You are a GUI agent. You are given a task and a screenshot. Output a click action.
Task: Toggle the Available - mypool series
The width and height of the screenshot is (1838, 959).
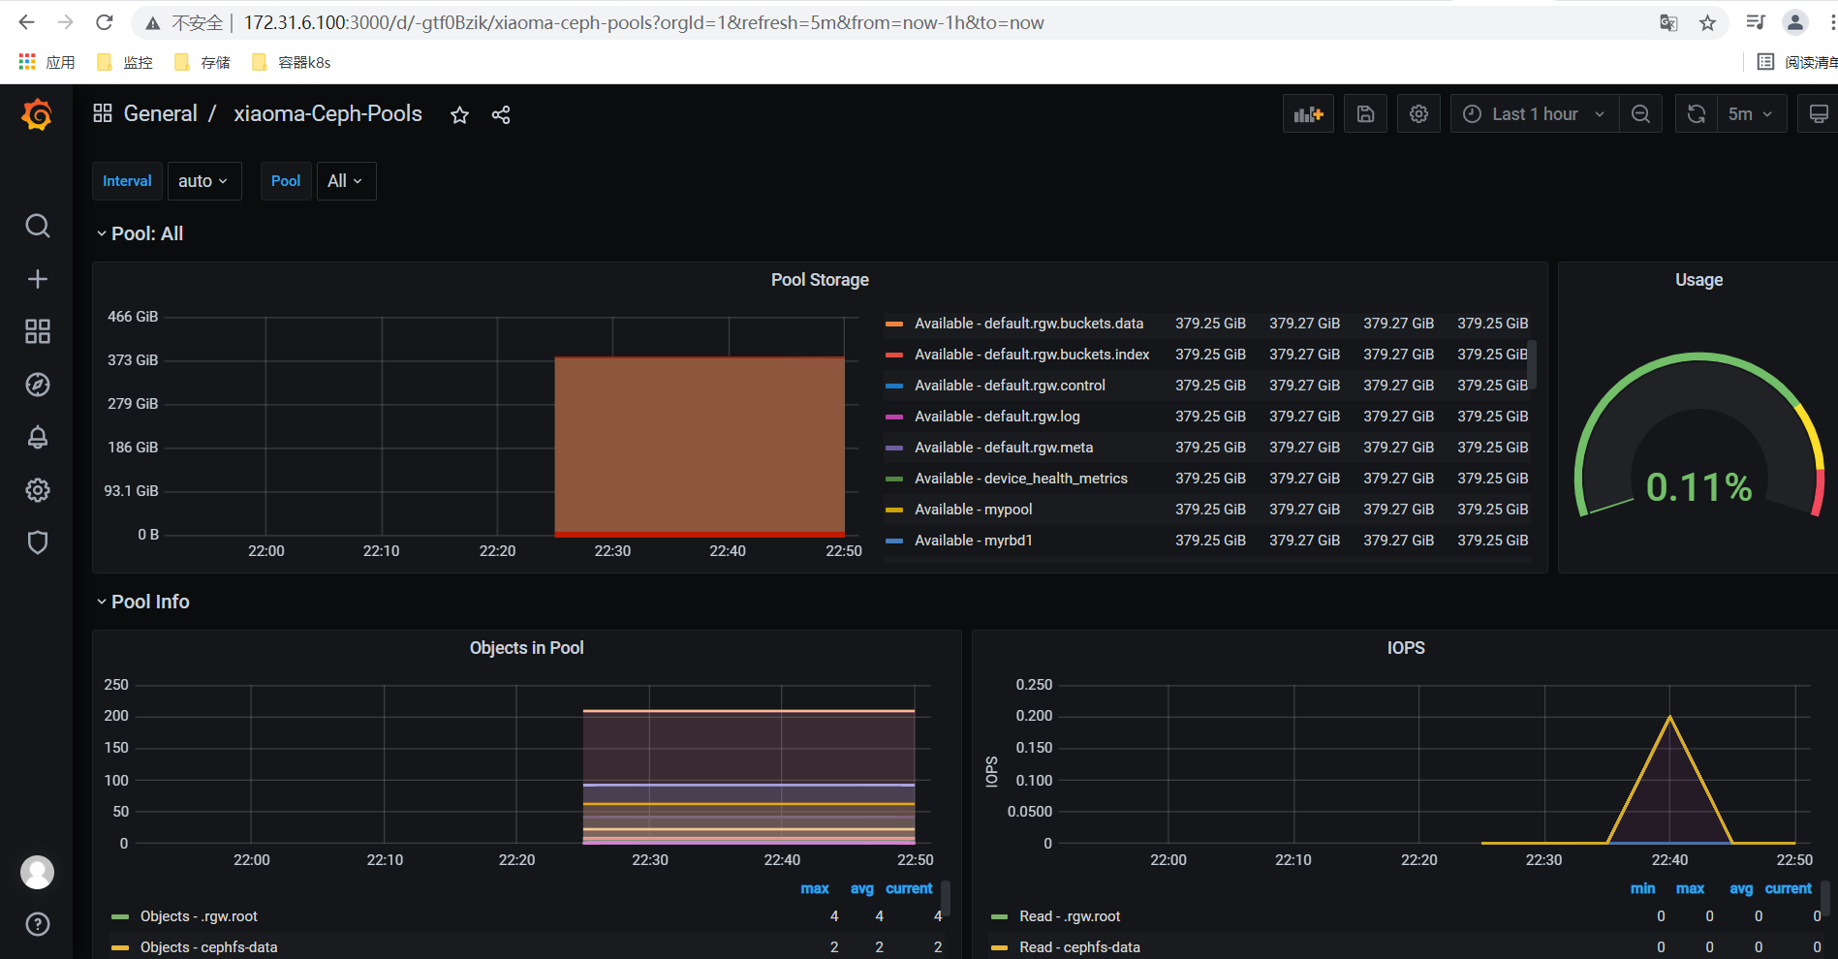coord(973,510)
